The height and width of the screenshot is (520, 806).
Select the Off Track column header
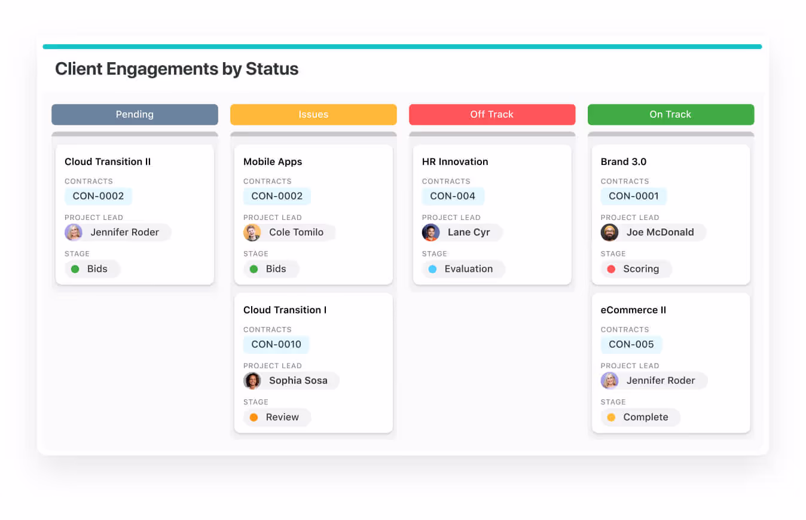491,115
